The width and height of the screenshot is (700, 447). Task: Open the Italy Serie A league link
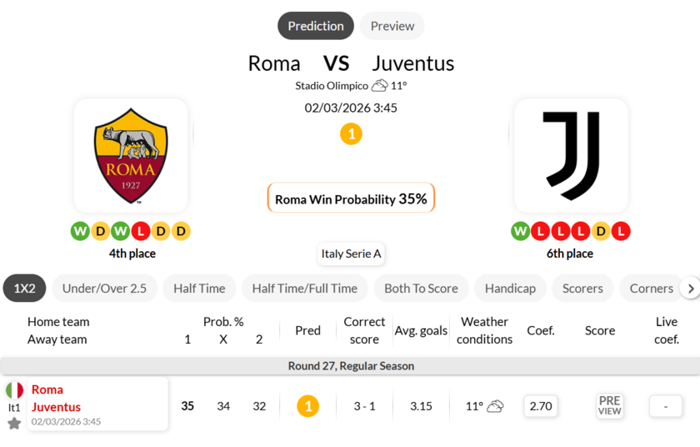pyautogui.click(x=352, y=254)
